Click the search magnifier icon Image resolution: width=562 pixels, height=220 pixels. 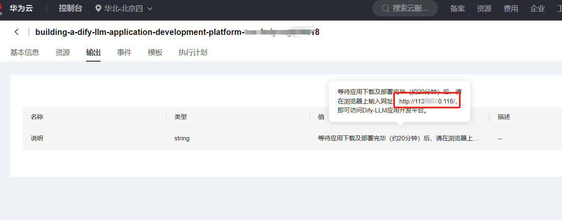pos(385,9)
